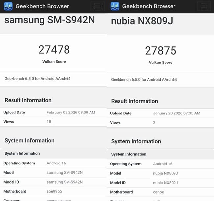Click the January 28 2026 upload date value
Image resolution: width=214 pixels, height=201 pixels.
(x=176, y=113)
